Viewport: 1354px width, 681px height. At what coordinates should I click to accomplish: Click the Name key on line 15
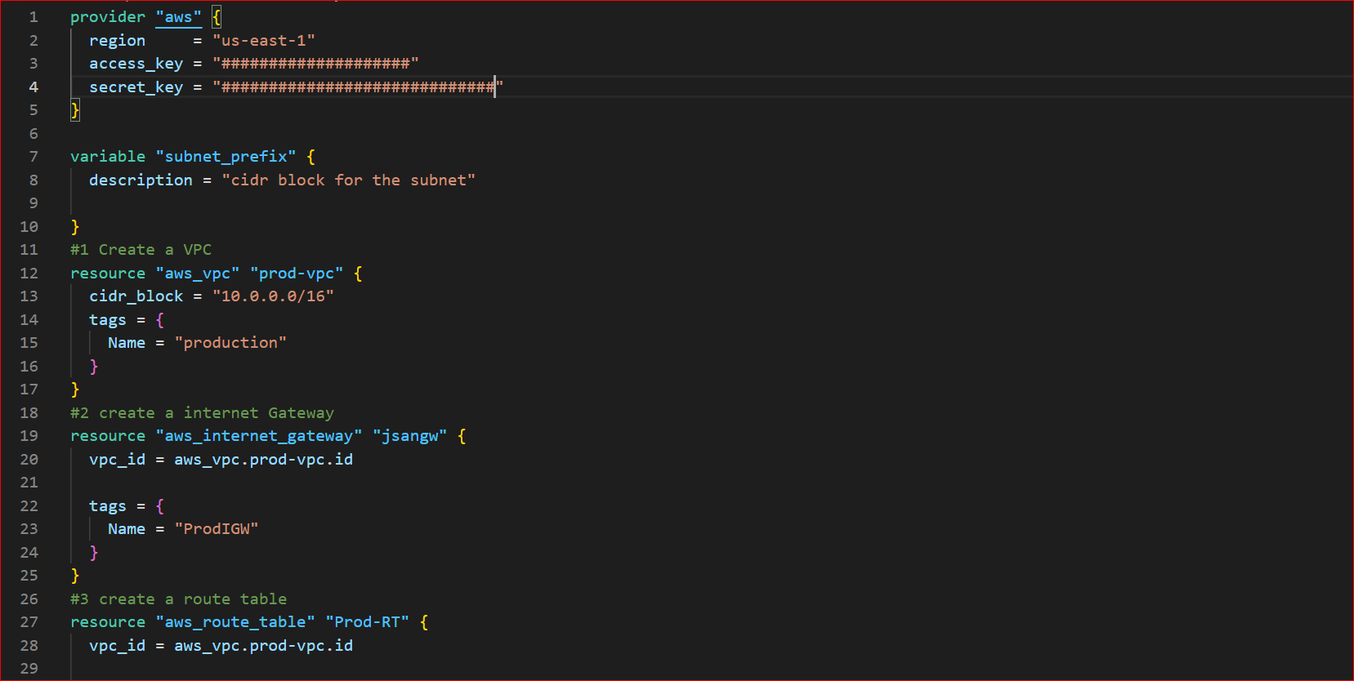point(127,342)
